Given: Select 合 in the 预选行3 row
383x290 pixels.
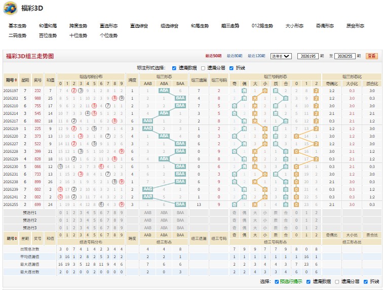Looking at the screenshot, I should [286, 228].
